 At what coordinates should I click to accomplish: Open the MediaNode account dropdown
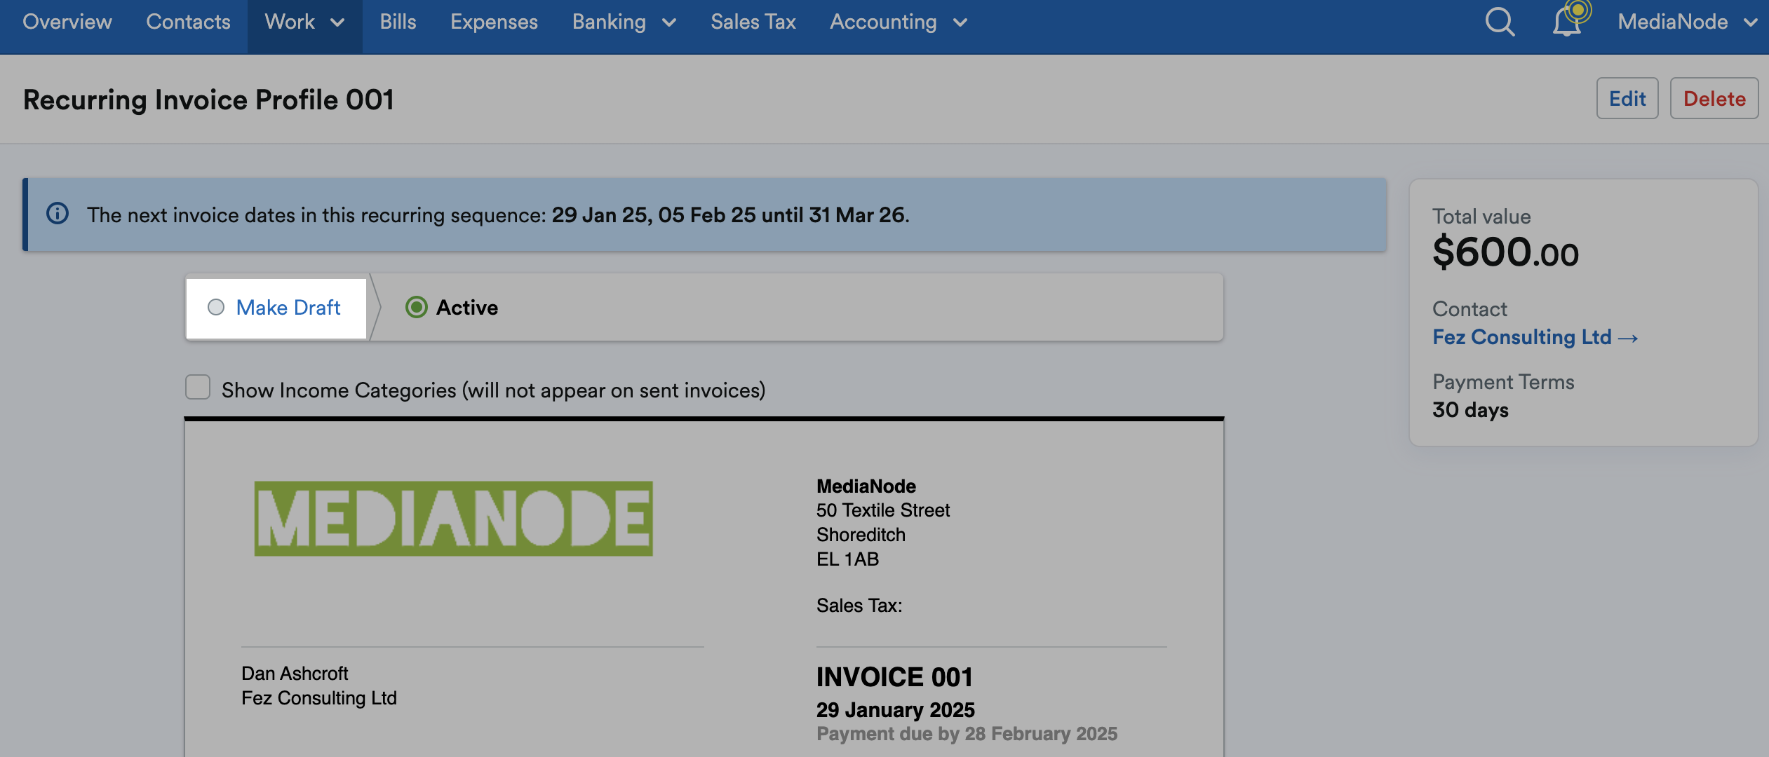click(1687, 22)
